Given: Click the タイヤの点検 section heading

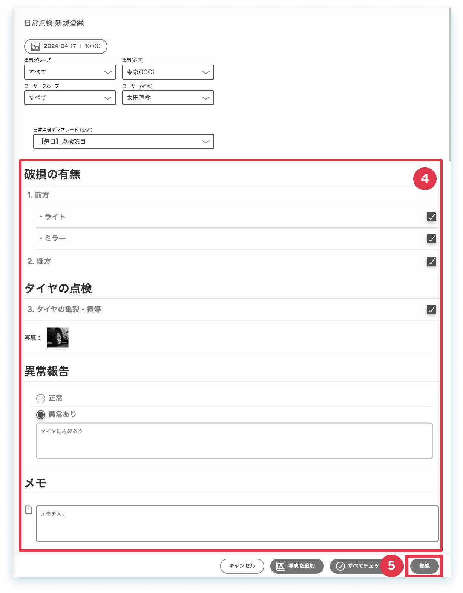Looking at the screenshot, I should [58, 289].
